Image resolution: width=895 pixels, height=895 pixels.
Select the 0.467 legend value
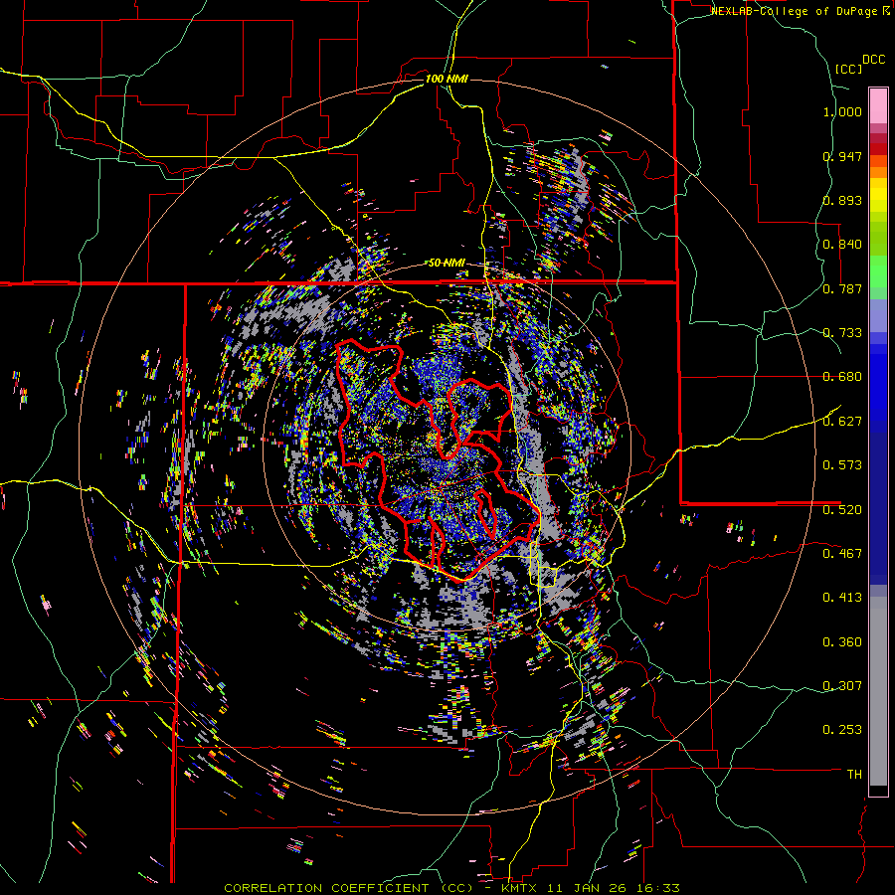pyautogui.click(x=842, y=554)
